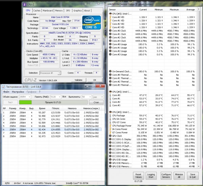Select the Memory tab in CPU-Z

click(59, 10)
